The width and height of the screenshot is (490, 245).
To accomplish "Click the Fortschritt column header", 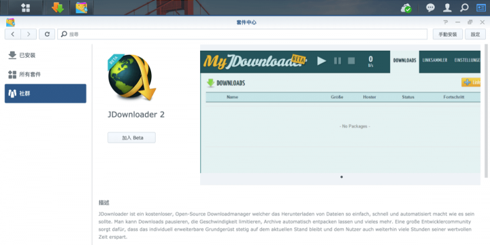I will (x=454, y=97).
